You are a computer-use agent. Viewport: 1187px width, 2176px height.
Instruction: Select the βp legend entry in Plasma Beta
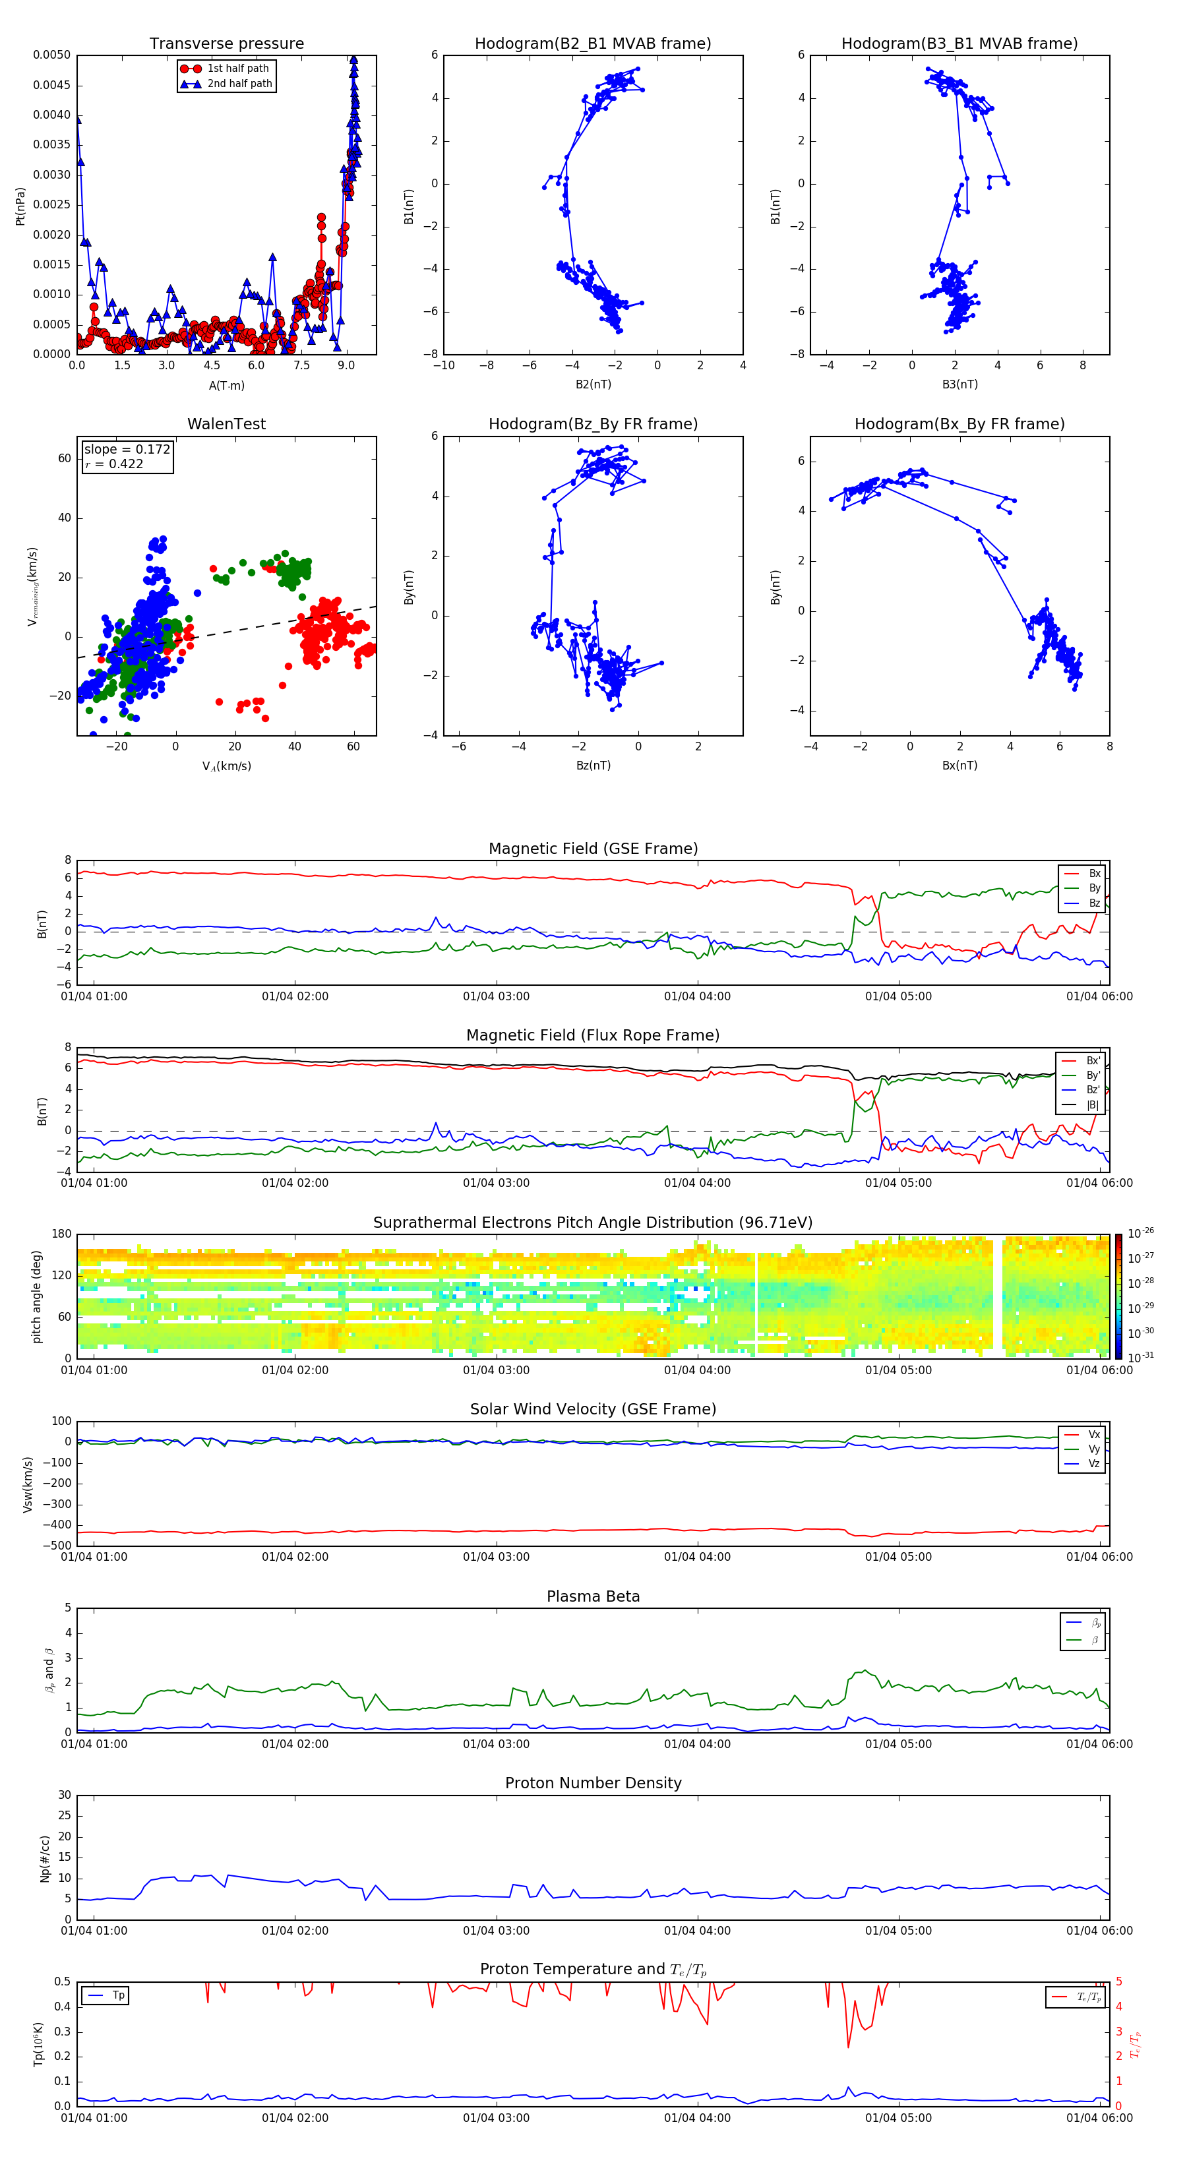[1083, 1623]
